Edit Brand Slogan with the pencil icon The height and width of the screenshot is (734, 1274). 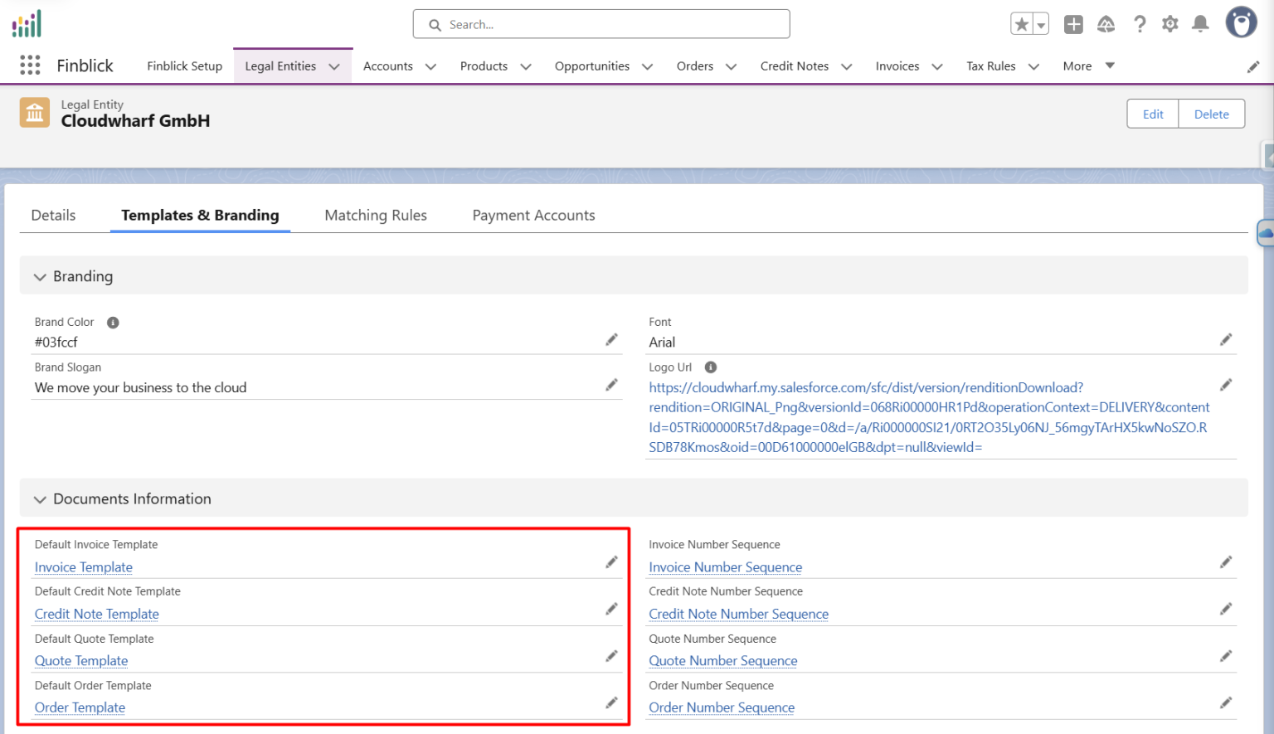coord(611,385)
